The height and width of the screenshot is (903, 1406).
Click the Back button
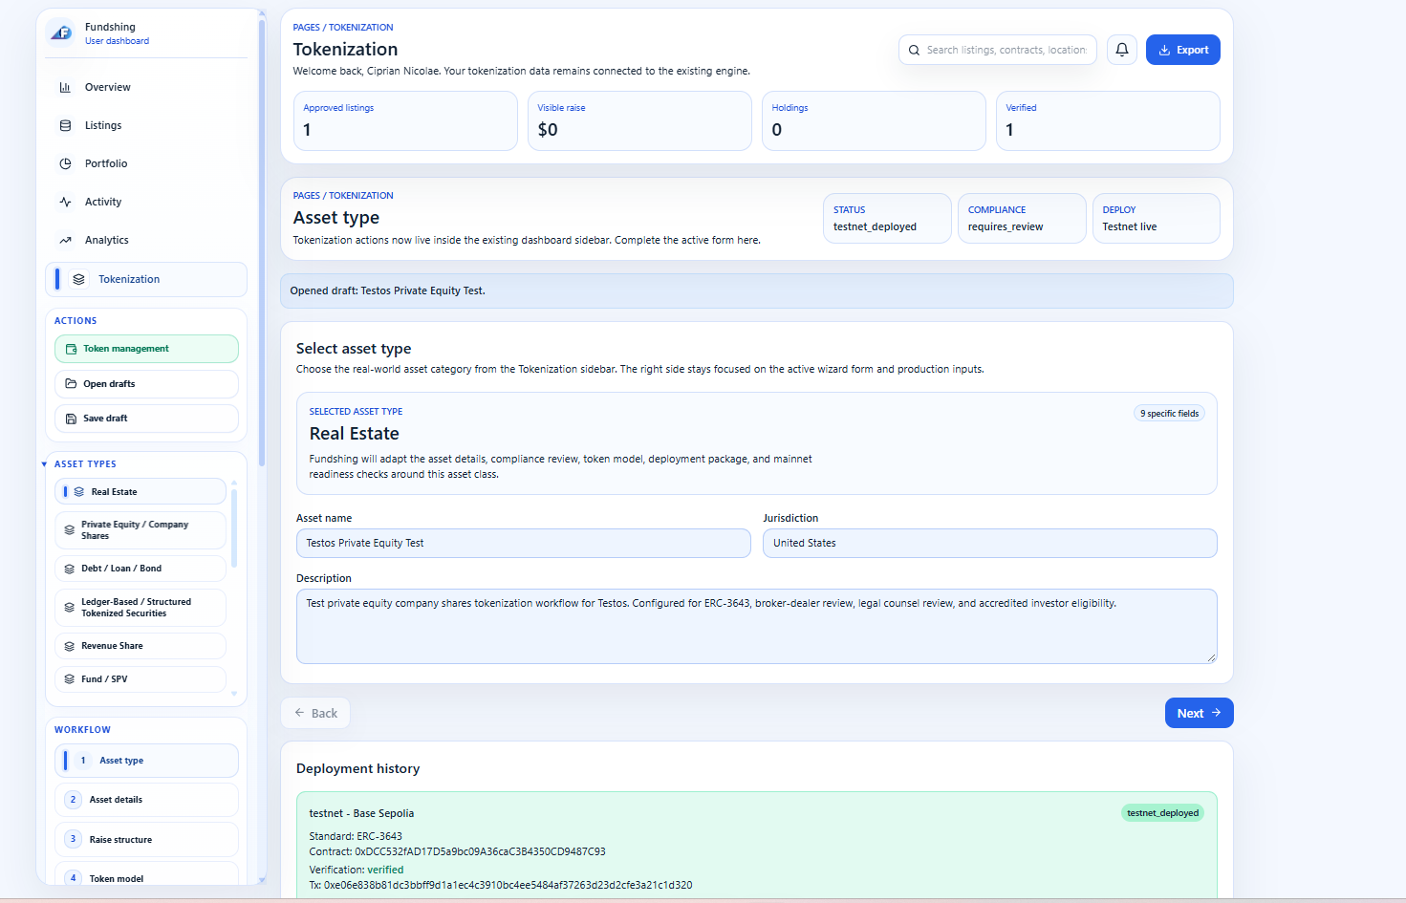(x=315, y=713)
